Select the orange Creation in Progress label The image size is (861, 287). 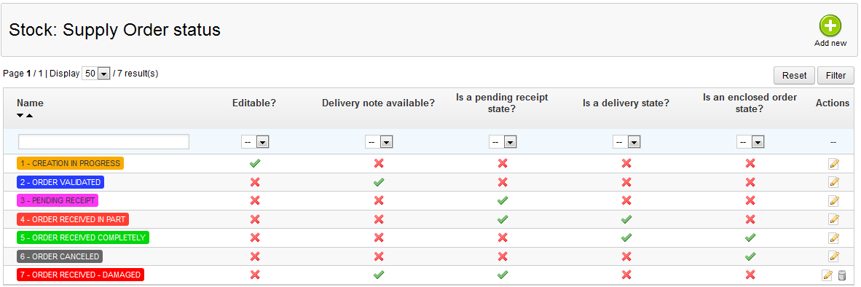pos(70,163)
